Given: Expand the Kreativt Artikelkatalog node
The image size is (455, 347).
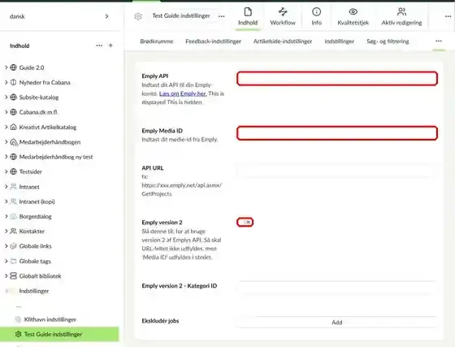Looking at the screenshot, I should coord(6,127).
